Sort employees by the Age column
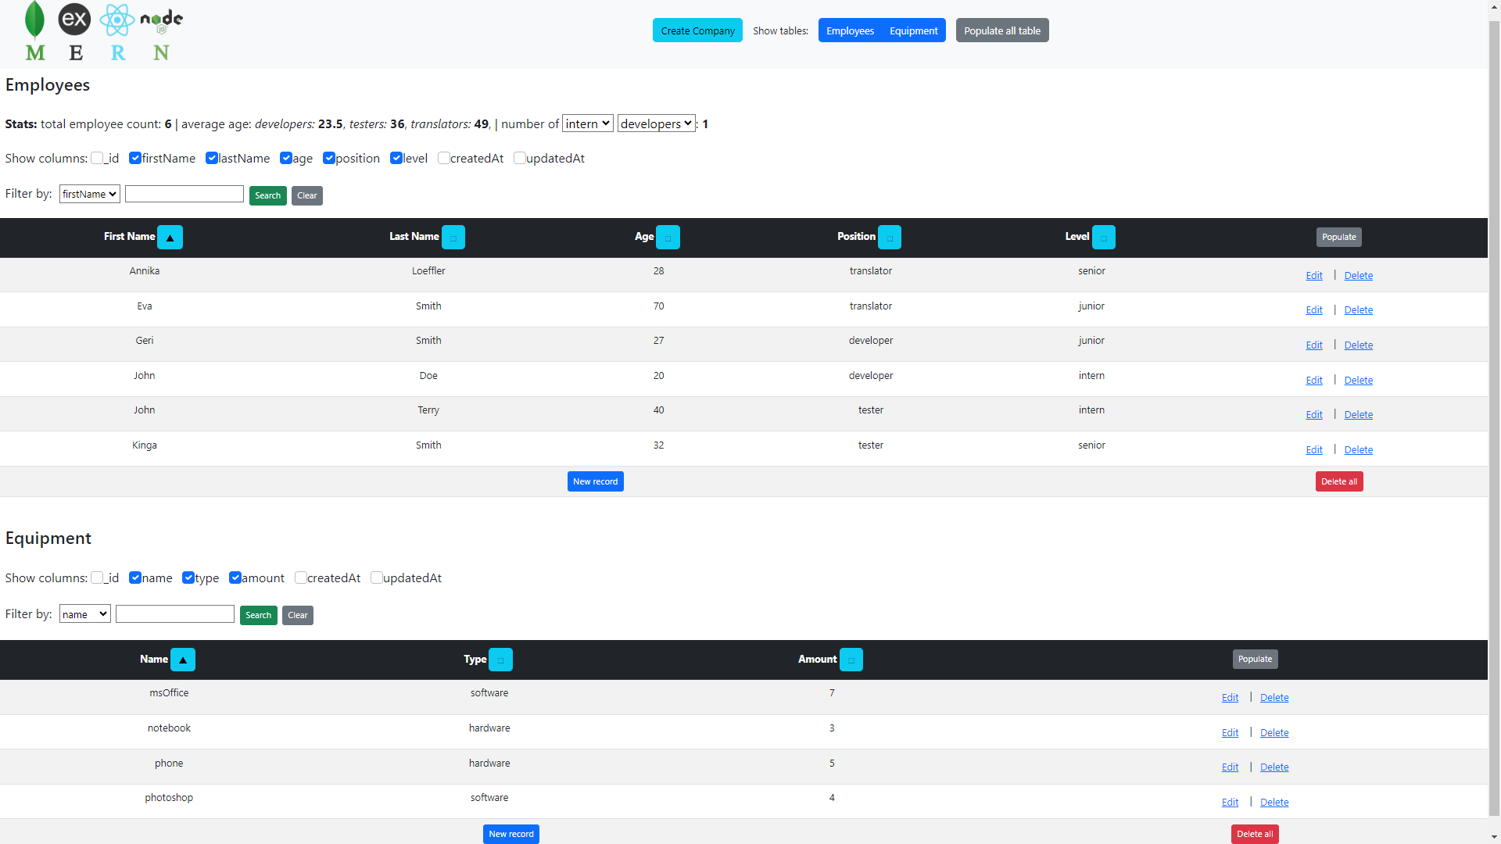 click(x=668, y=237)
